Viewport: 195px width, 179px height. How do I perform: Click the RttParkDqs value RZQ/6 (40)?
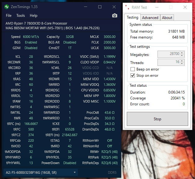point(109,163)
